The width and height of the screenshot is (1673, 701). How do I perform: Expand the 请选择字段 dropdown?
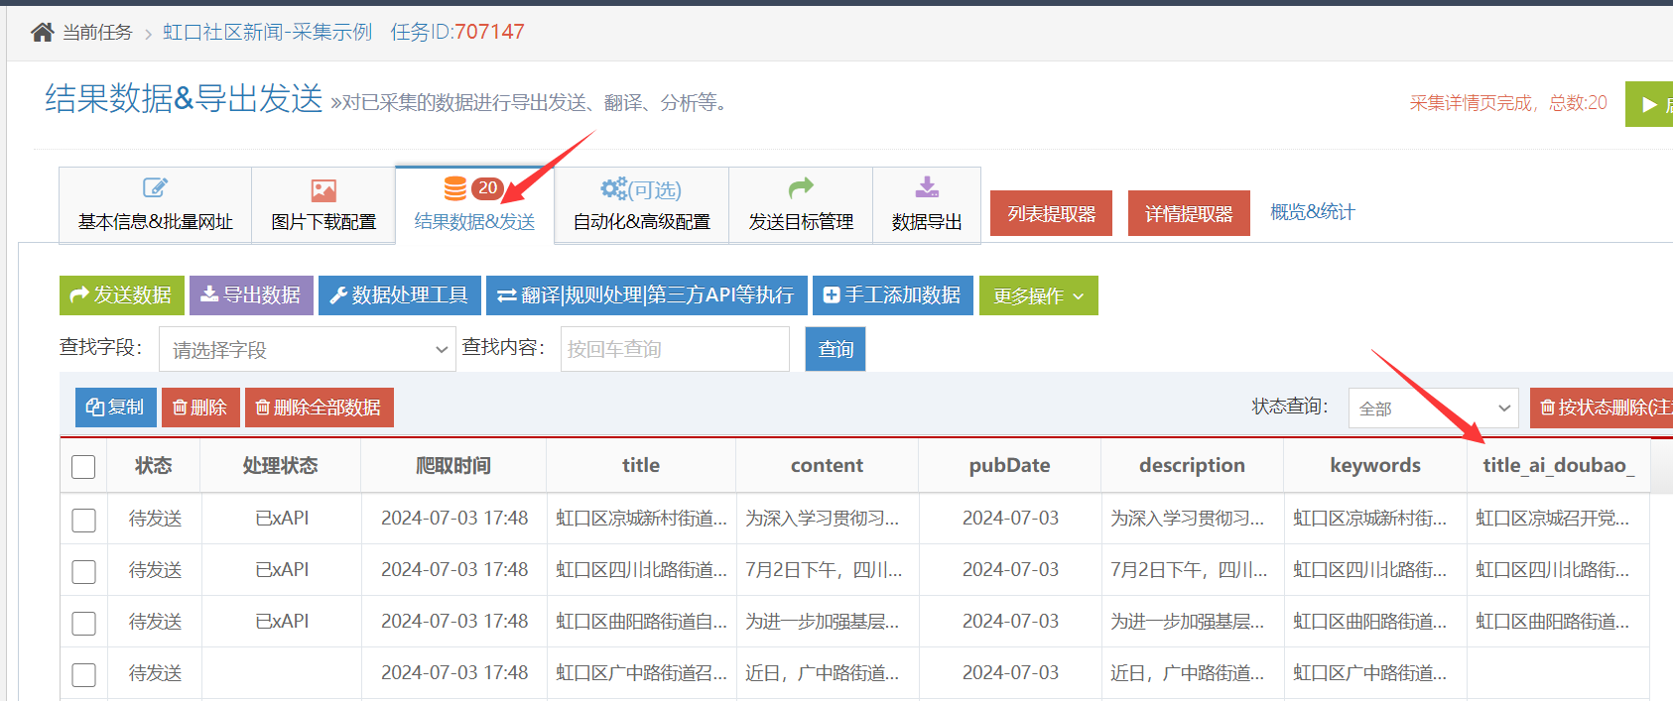(308, 349)
